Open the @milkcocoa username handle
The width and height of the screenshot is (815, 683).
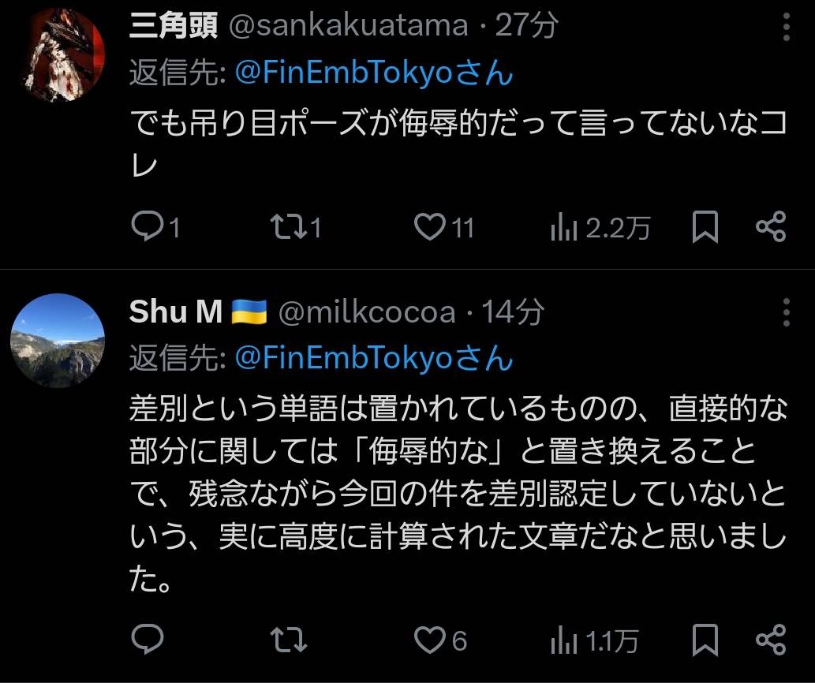(x=367, y=313)
